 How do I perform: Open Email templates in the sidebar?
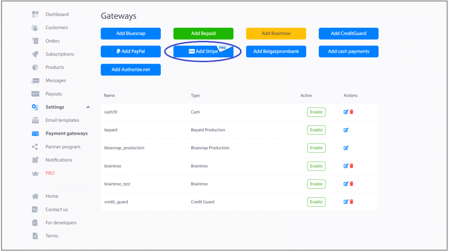62,120
